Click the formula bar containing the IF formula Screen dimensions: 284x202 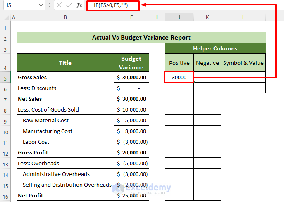[112, 6]
